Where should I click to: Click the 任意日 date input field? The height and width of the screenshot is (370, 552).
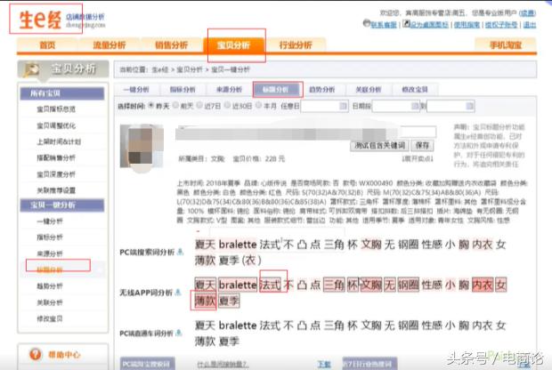coord(324,106)
